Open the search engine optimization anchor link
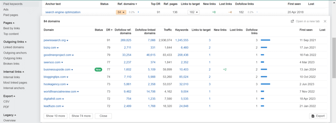The height and width of the screenshot is (123, 336). pos(63,12)
